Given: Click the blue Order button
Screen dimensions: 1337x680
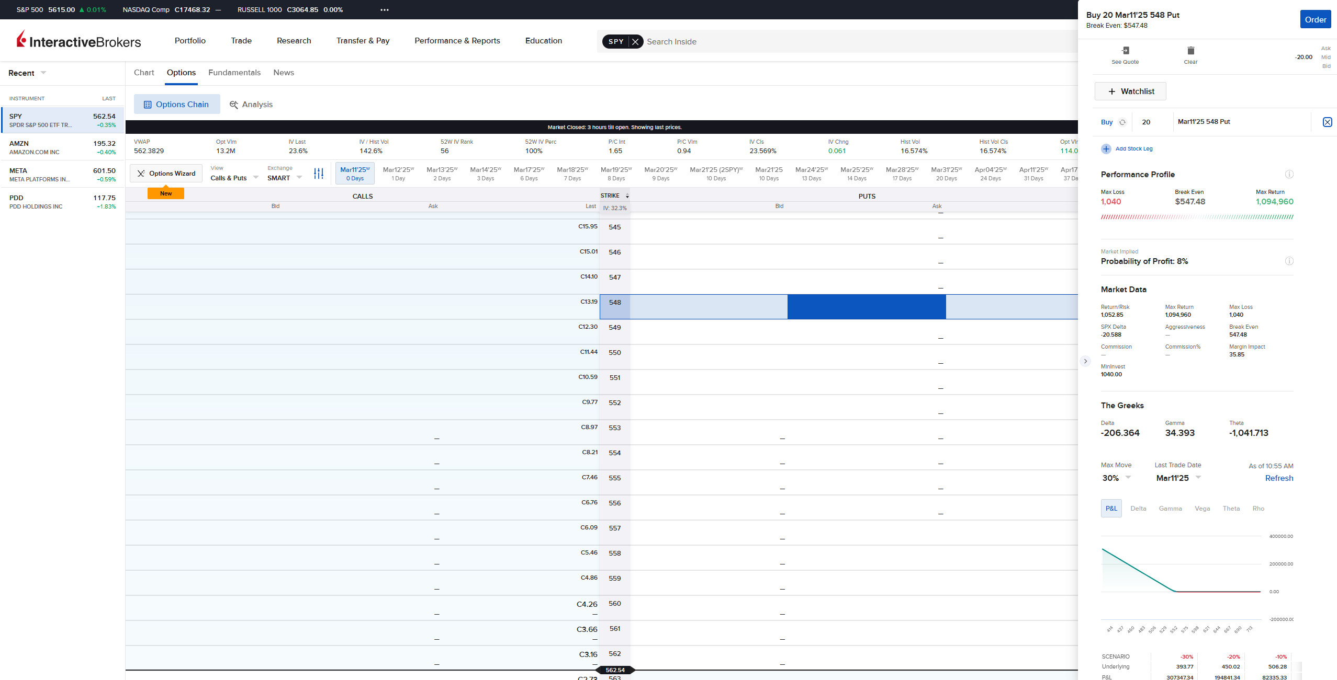Looking at the screenshot, I should pyautogui.click(x=1315, y=20).
